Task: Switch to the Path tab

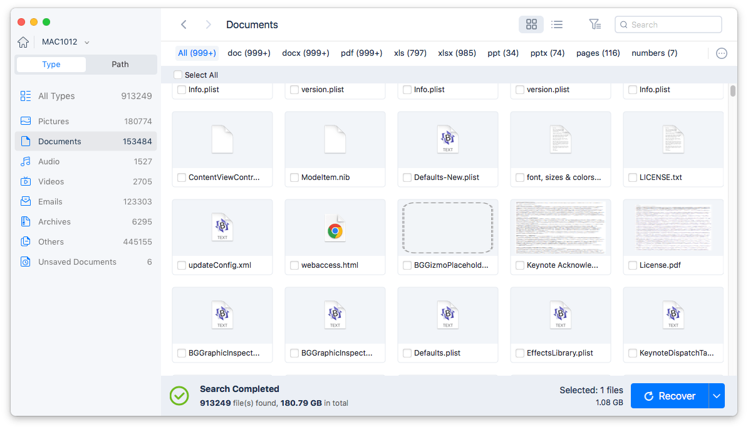Action: [120, 64]
